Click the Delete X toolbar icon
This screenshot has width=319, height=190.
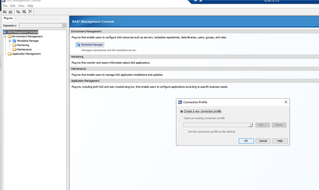[30, 11]
